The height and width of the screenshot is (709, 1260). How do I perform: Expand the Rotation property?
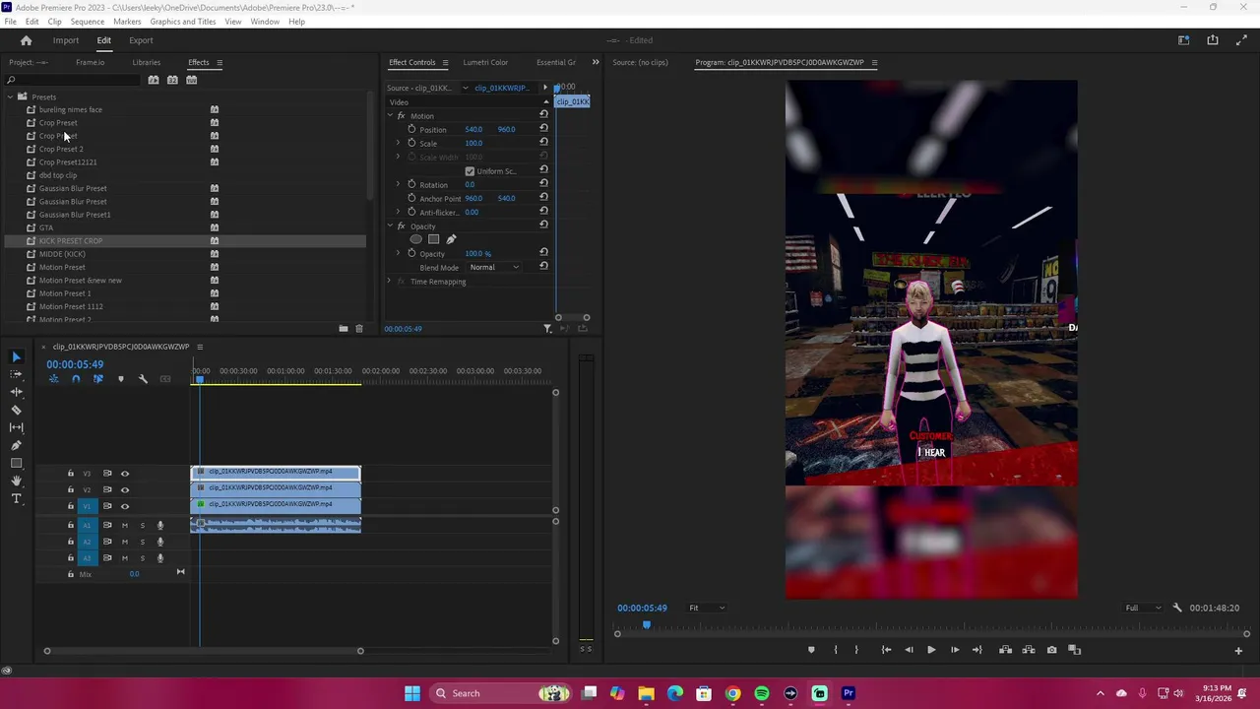click(399, 184)
